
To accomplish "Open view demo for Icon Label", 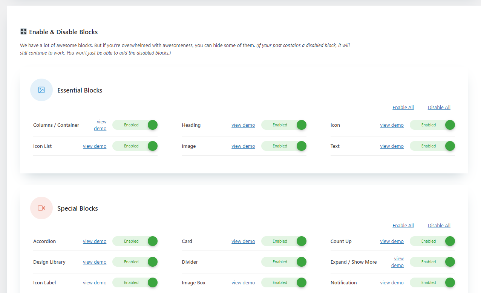I will point(95,282).
